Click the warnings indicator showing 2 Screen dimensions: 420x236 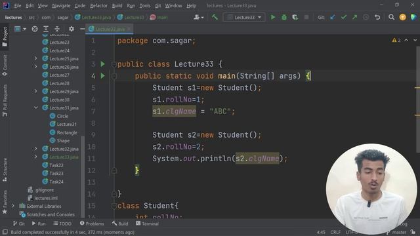click(x=396, y=40)
